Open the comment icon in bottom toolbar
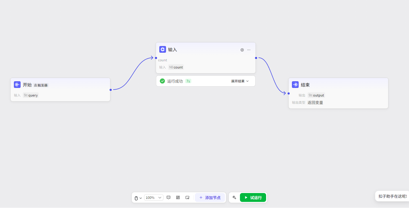 (x=168, y=197)
